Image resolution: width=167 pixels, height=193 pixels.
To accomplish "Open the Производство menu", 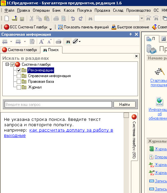I will pyautogui.click(x=139, y=10).
